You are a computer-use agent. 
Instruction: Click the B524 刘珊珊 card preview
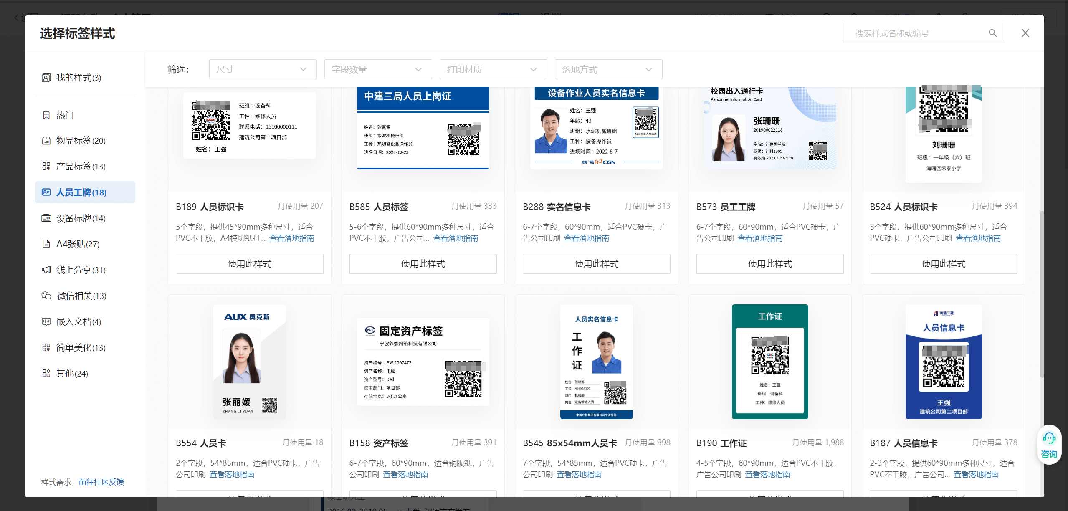(x=943, y=134)
